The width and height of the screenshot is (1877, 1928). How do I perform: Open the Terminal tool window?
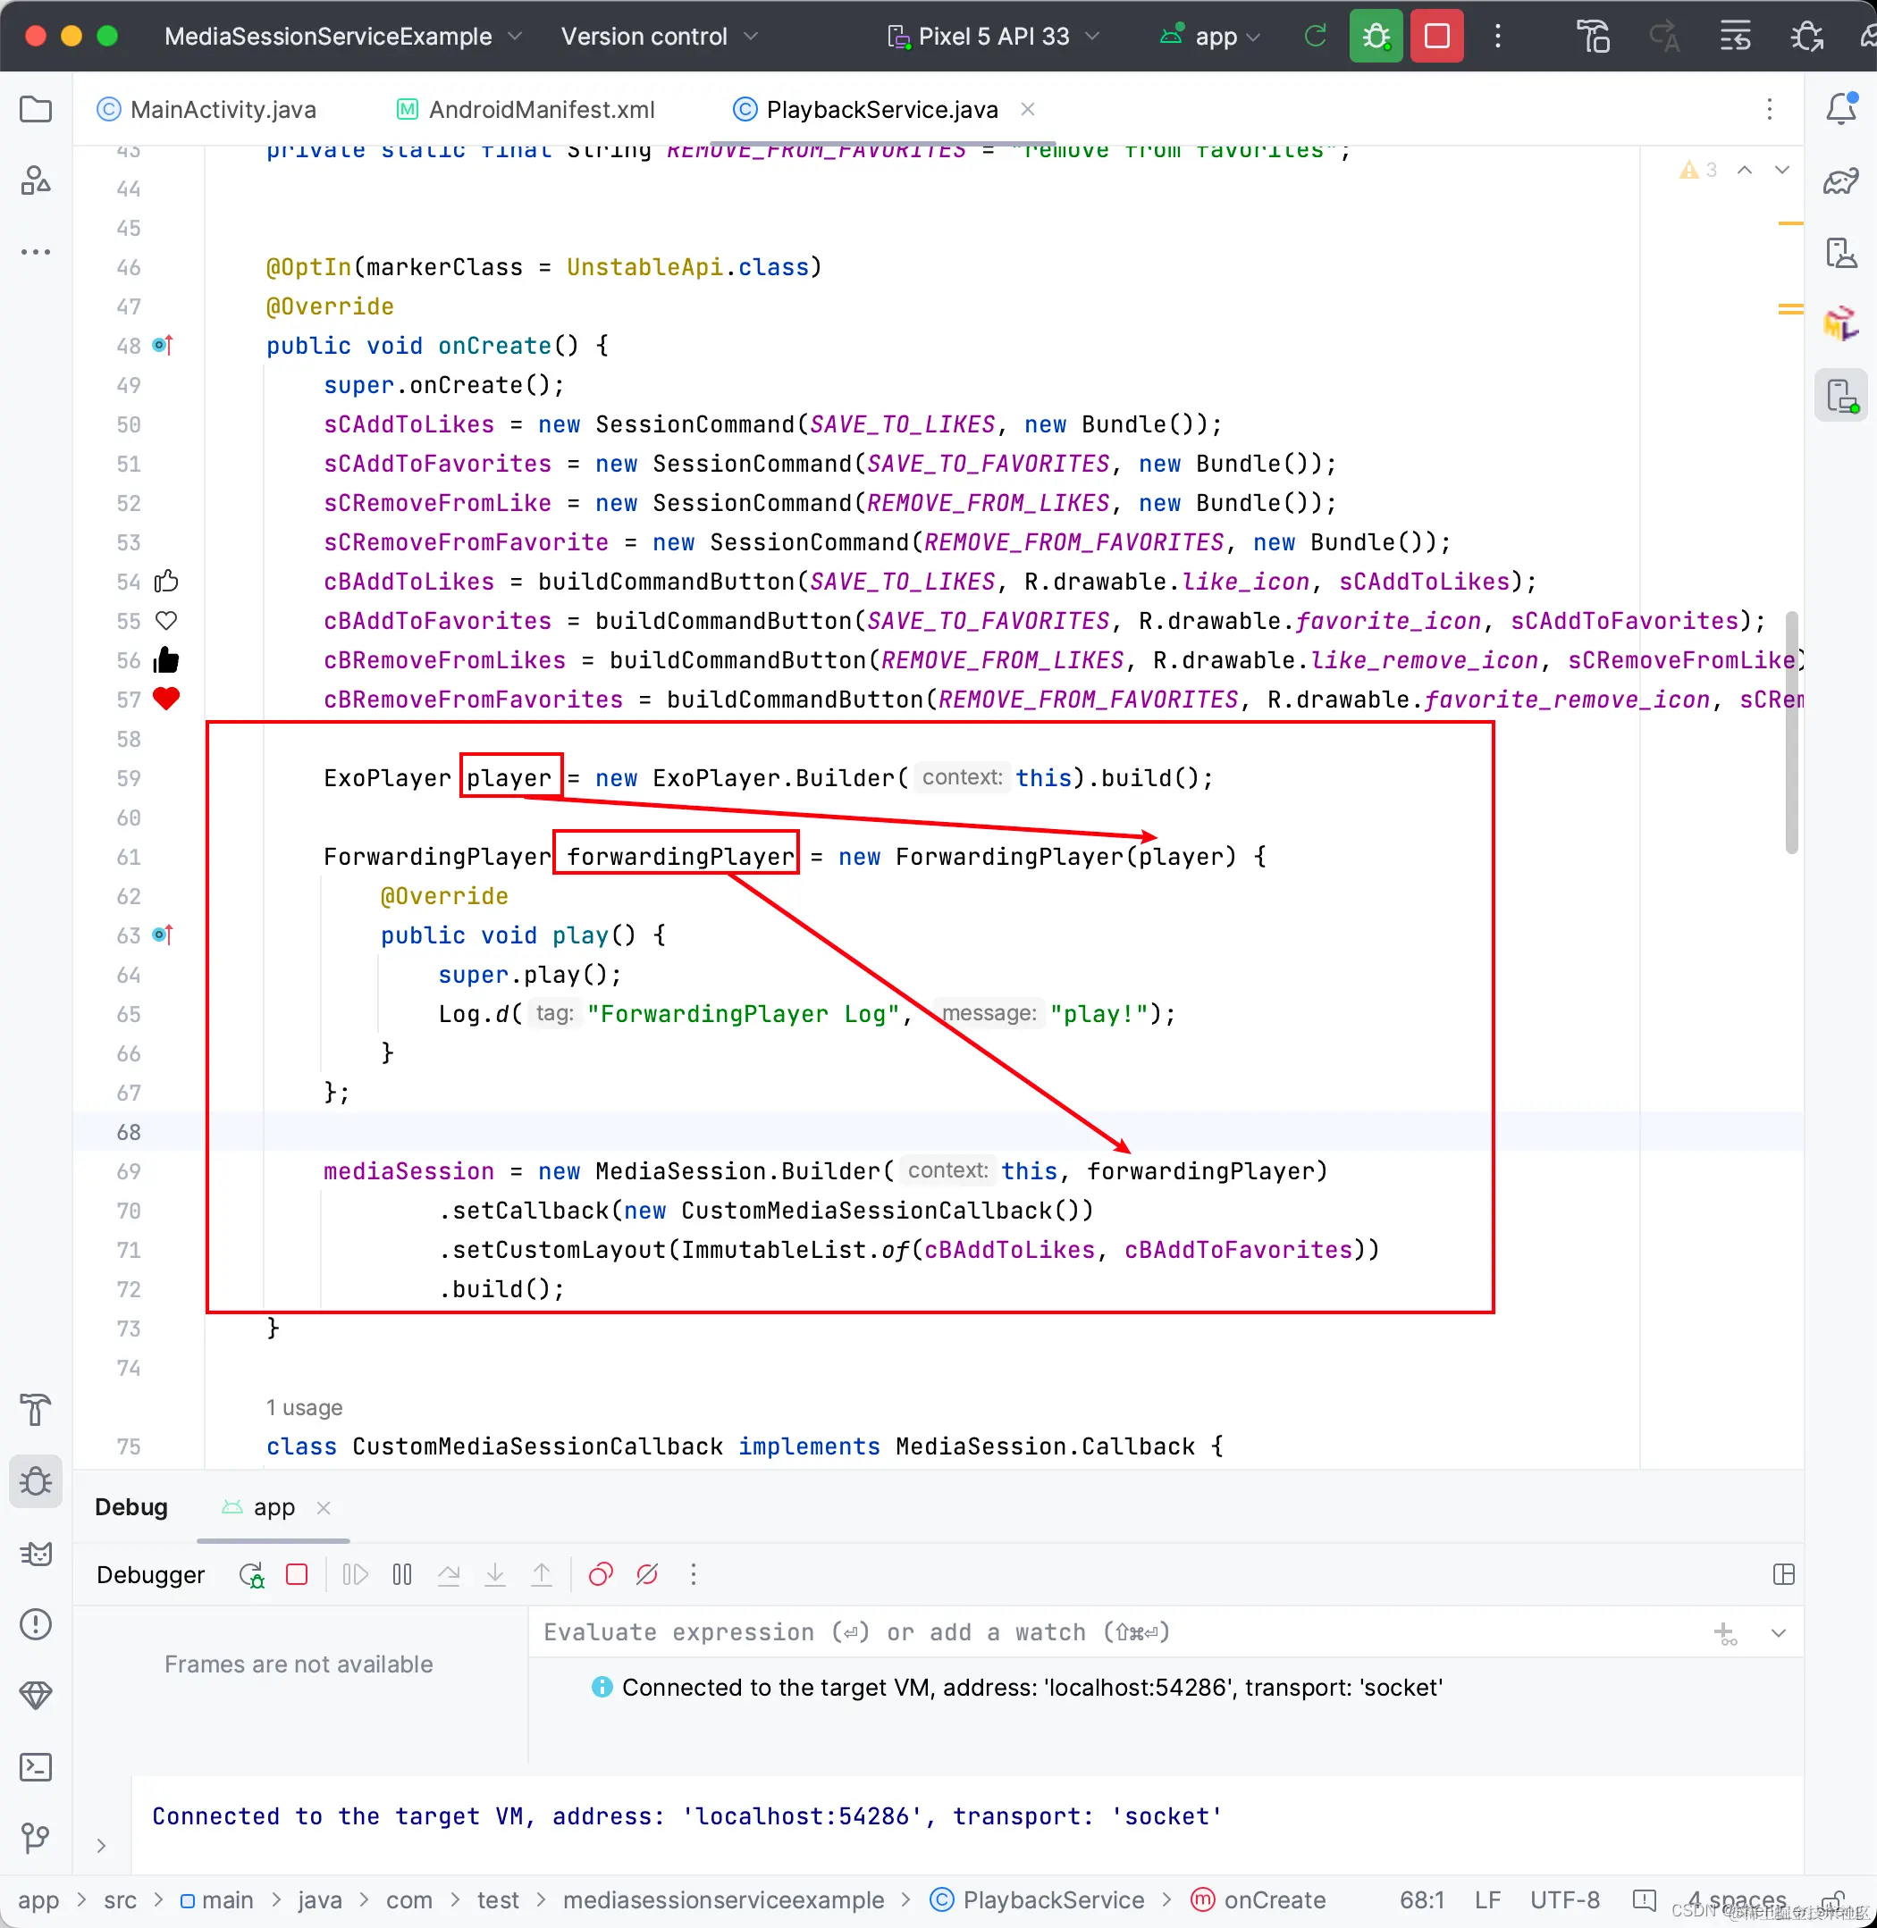[36, 1766]
